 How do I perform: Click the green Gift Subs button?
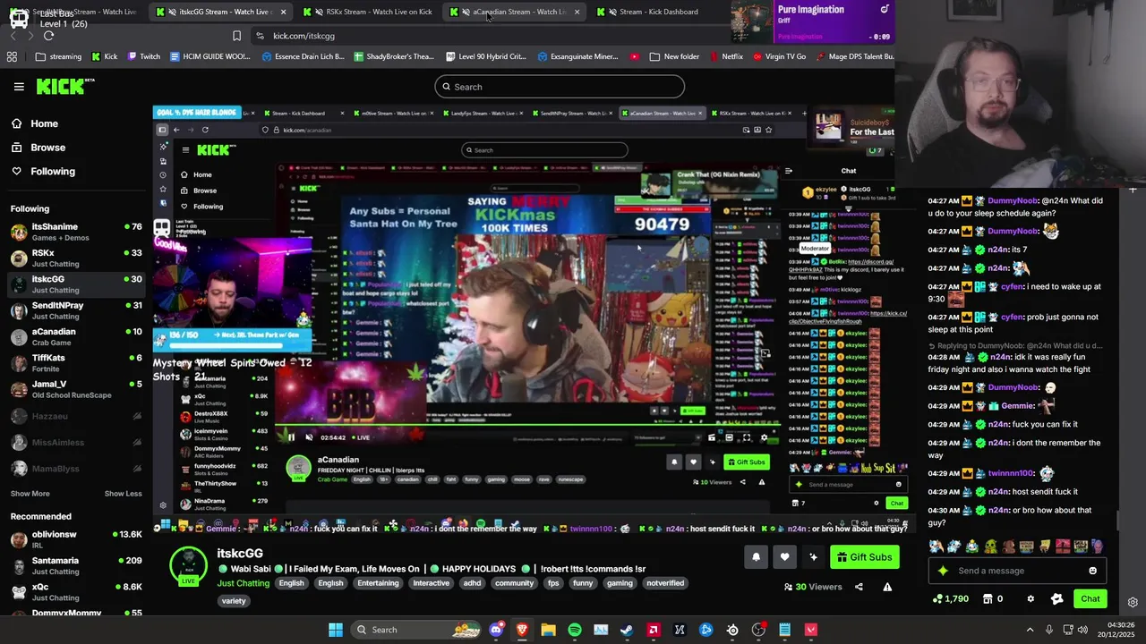[x=865, y=557]
